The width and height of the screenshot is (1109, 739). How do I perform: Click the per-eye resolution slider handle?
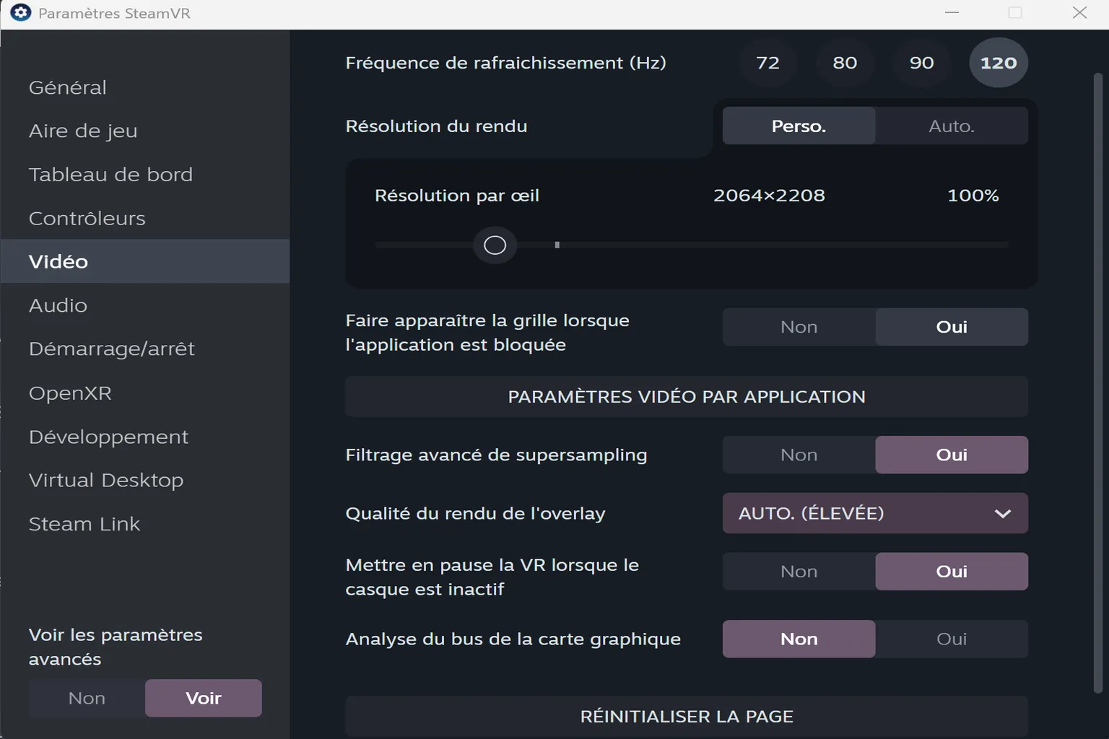click(495, 245)
